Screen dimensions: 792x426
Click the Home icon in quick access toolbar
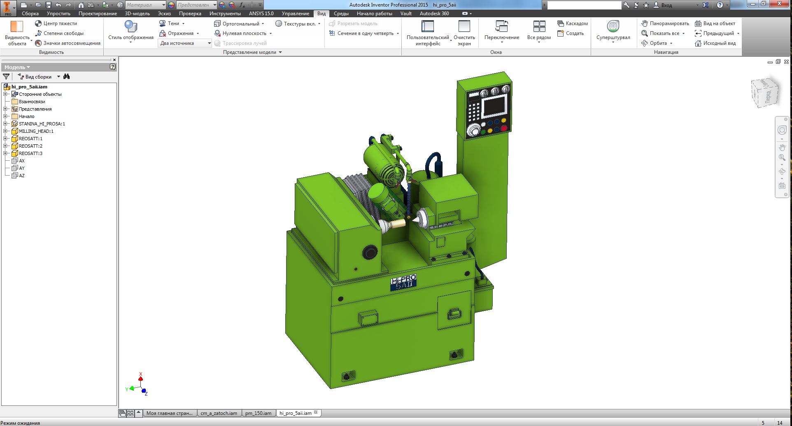point(81,5)
